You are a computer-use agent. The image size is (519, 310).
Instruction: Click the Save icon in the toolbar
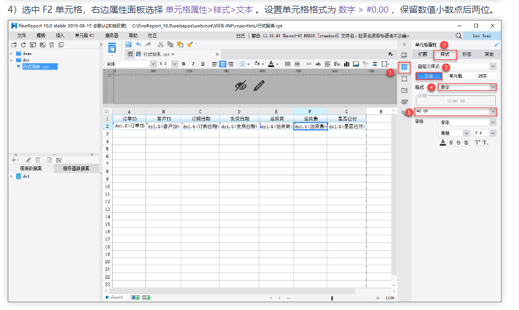(128, 45)
